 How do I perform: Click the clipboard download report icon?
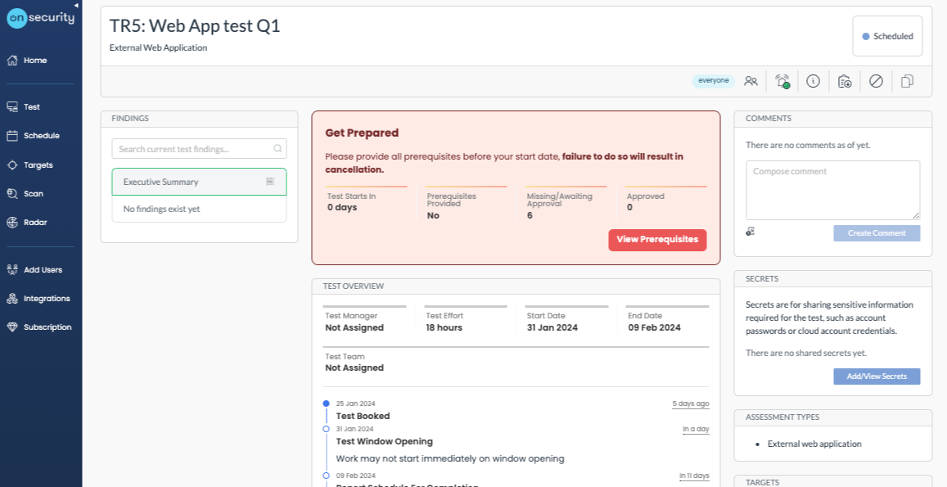point(845,81)
